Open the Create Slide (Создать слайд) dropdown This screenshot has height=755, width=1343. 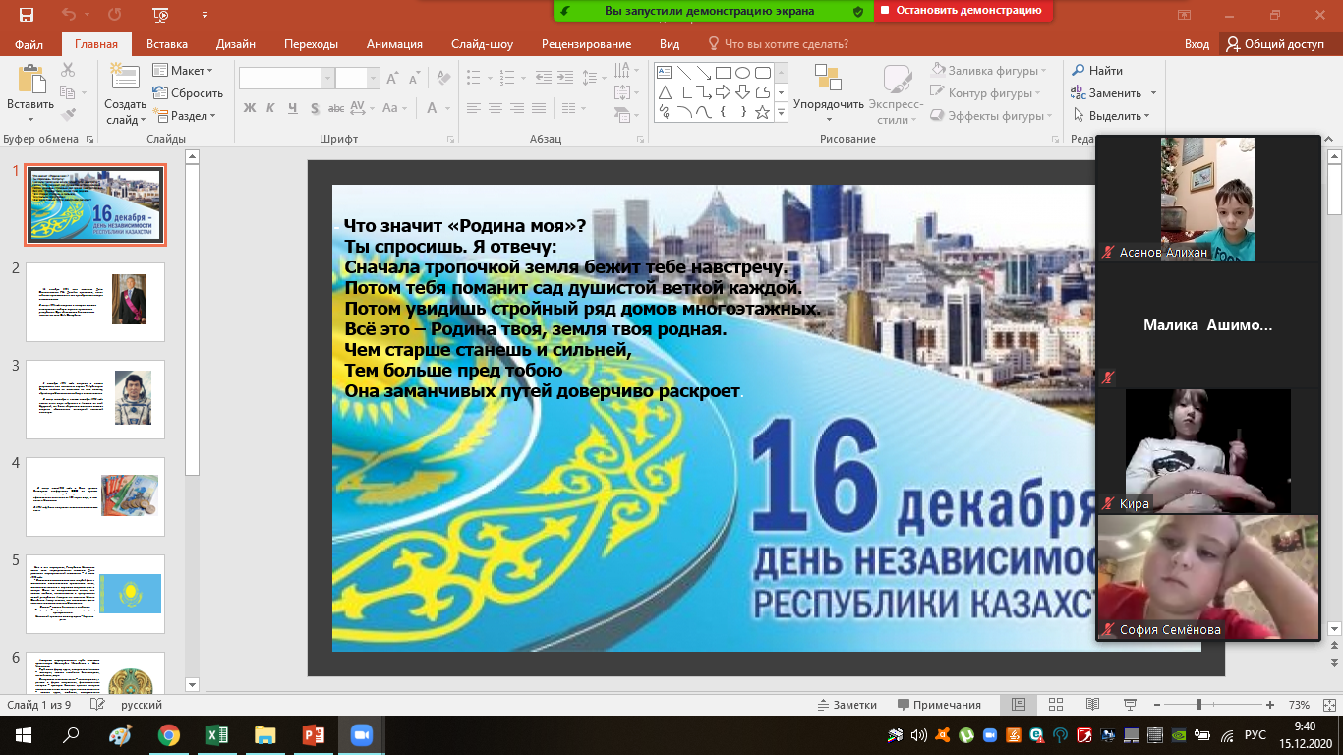(126, 112)
